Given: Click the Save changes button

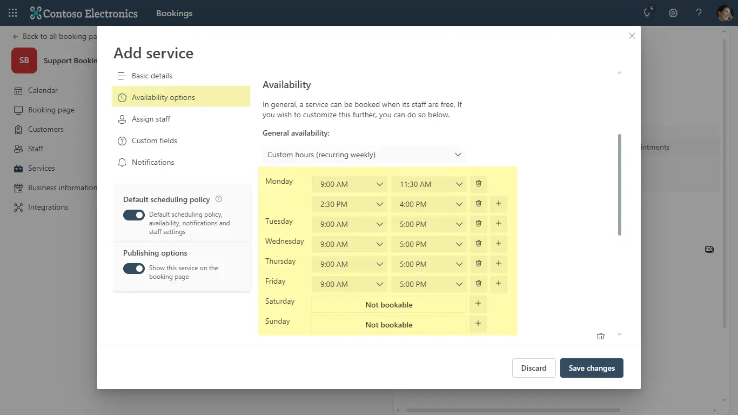Looking at the screenshot, I should 592,368.
